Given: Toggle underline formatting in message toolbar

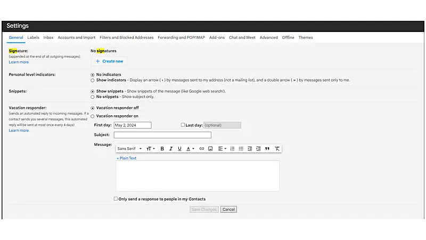Looking at the screenshot, I should click(179, 149).
